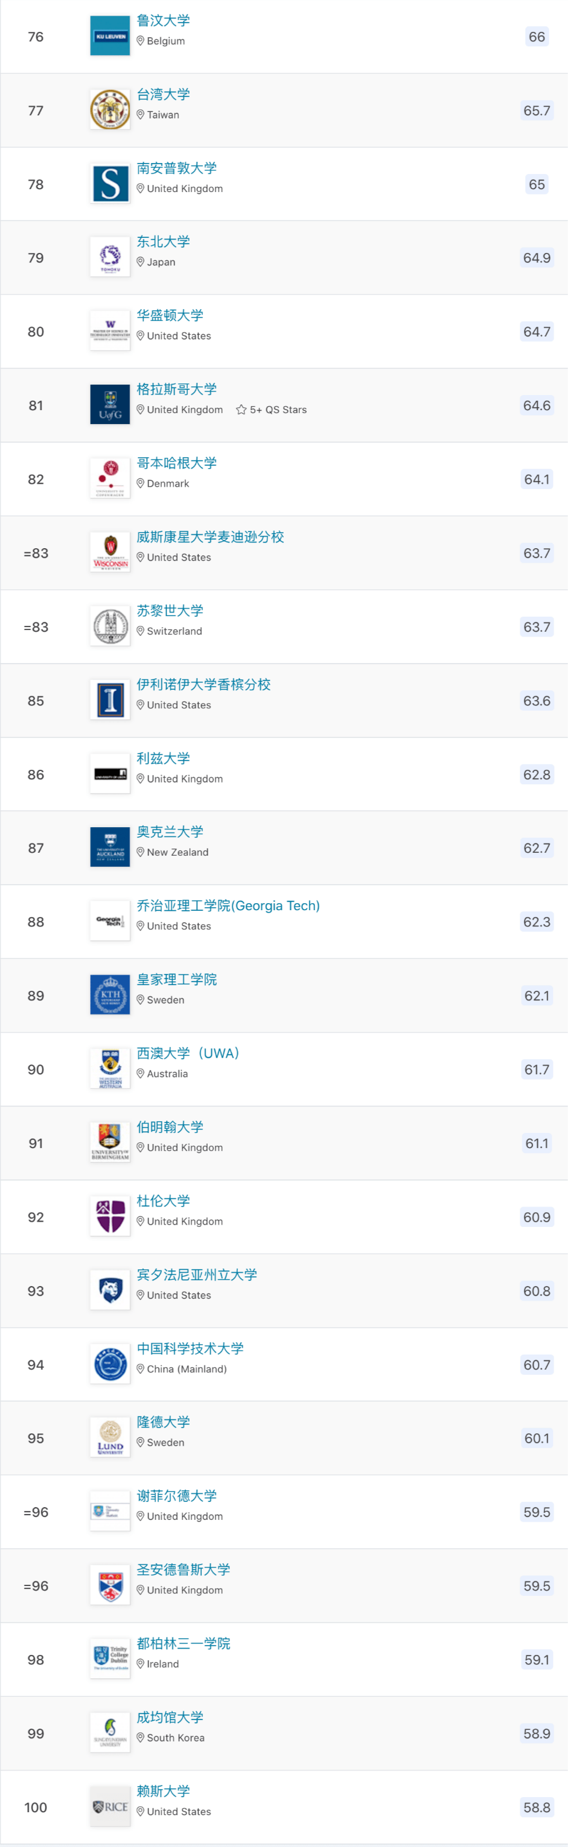
Task: Click the Taiwan University seal logo
Action: point(110,109)
